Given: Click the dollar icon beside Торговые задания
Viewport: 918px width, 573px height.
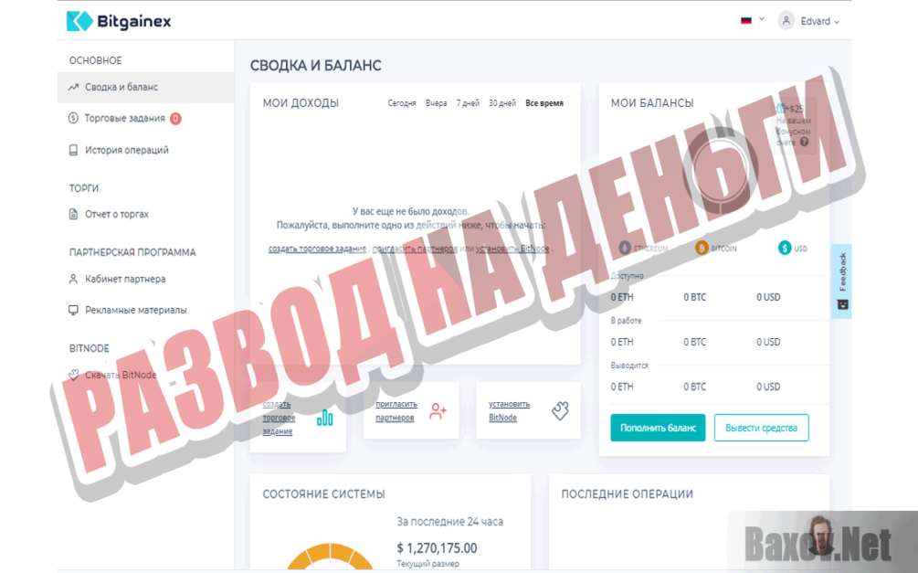Looking at the screenshot, I should (73, 119).
